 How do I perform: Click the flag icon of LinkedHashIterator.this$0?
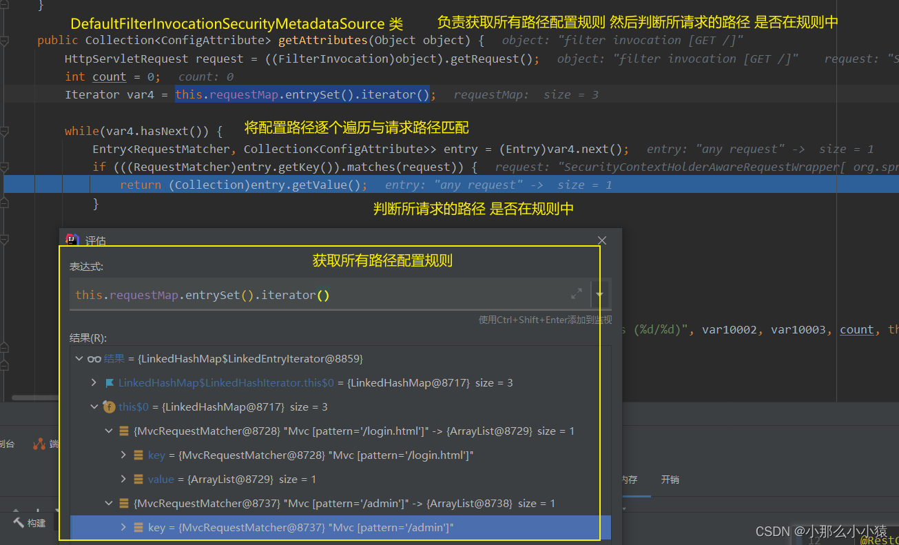pyautogui.click(x=110, y=383)
